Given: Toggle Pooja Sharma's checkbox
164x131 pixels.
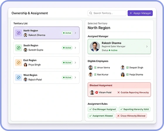Looking at the screenshot, I should (x=127, y=75).
